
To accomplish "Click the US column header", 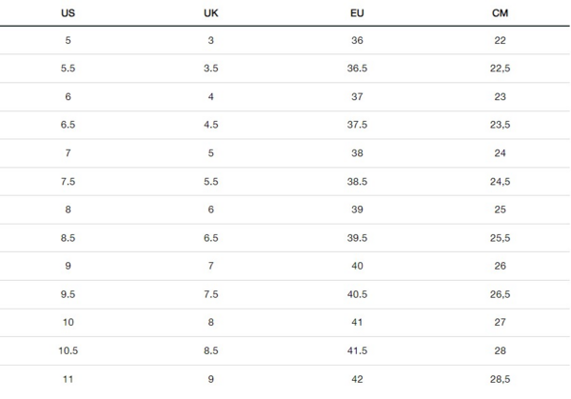I will 69,12.
